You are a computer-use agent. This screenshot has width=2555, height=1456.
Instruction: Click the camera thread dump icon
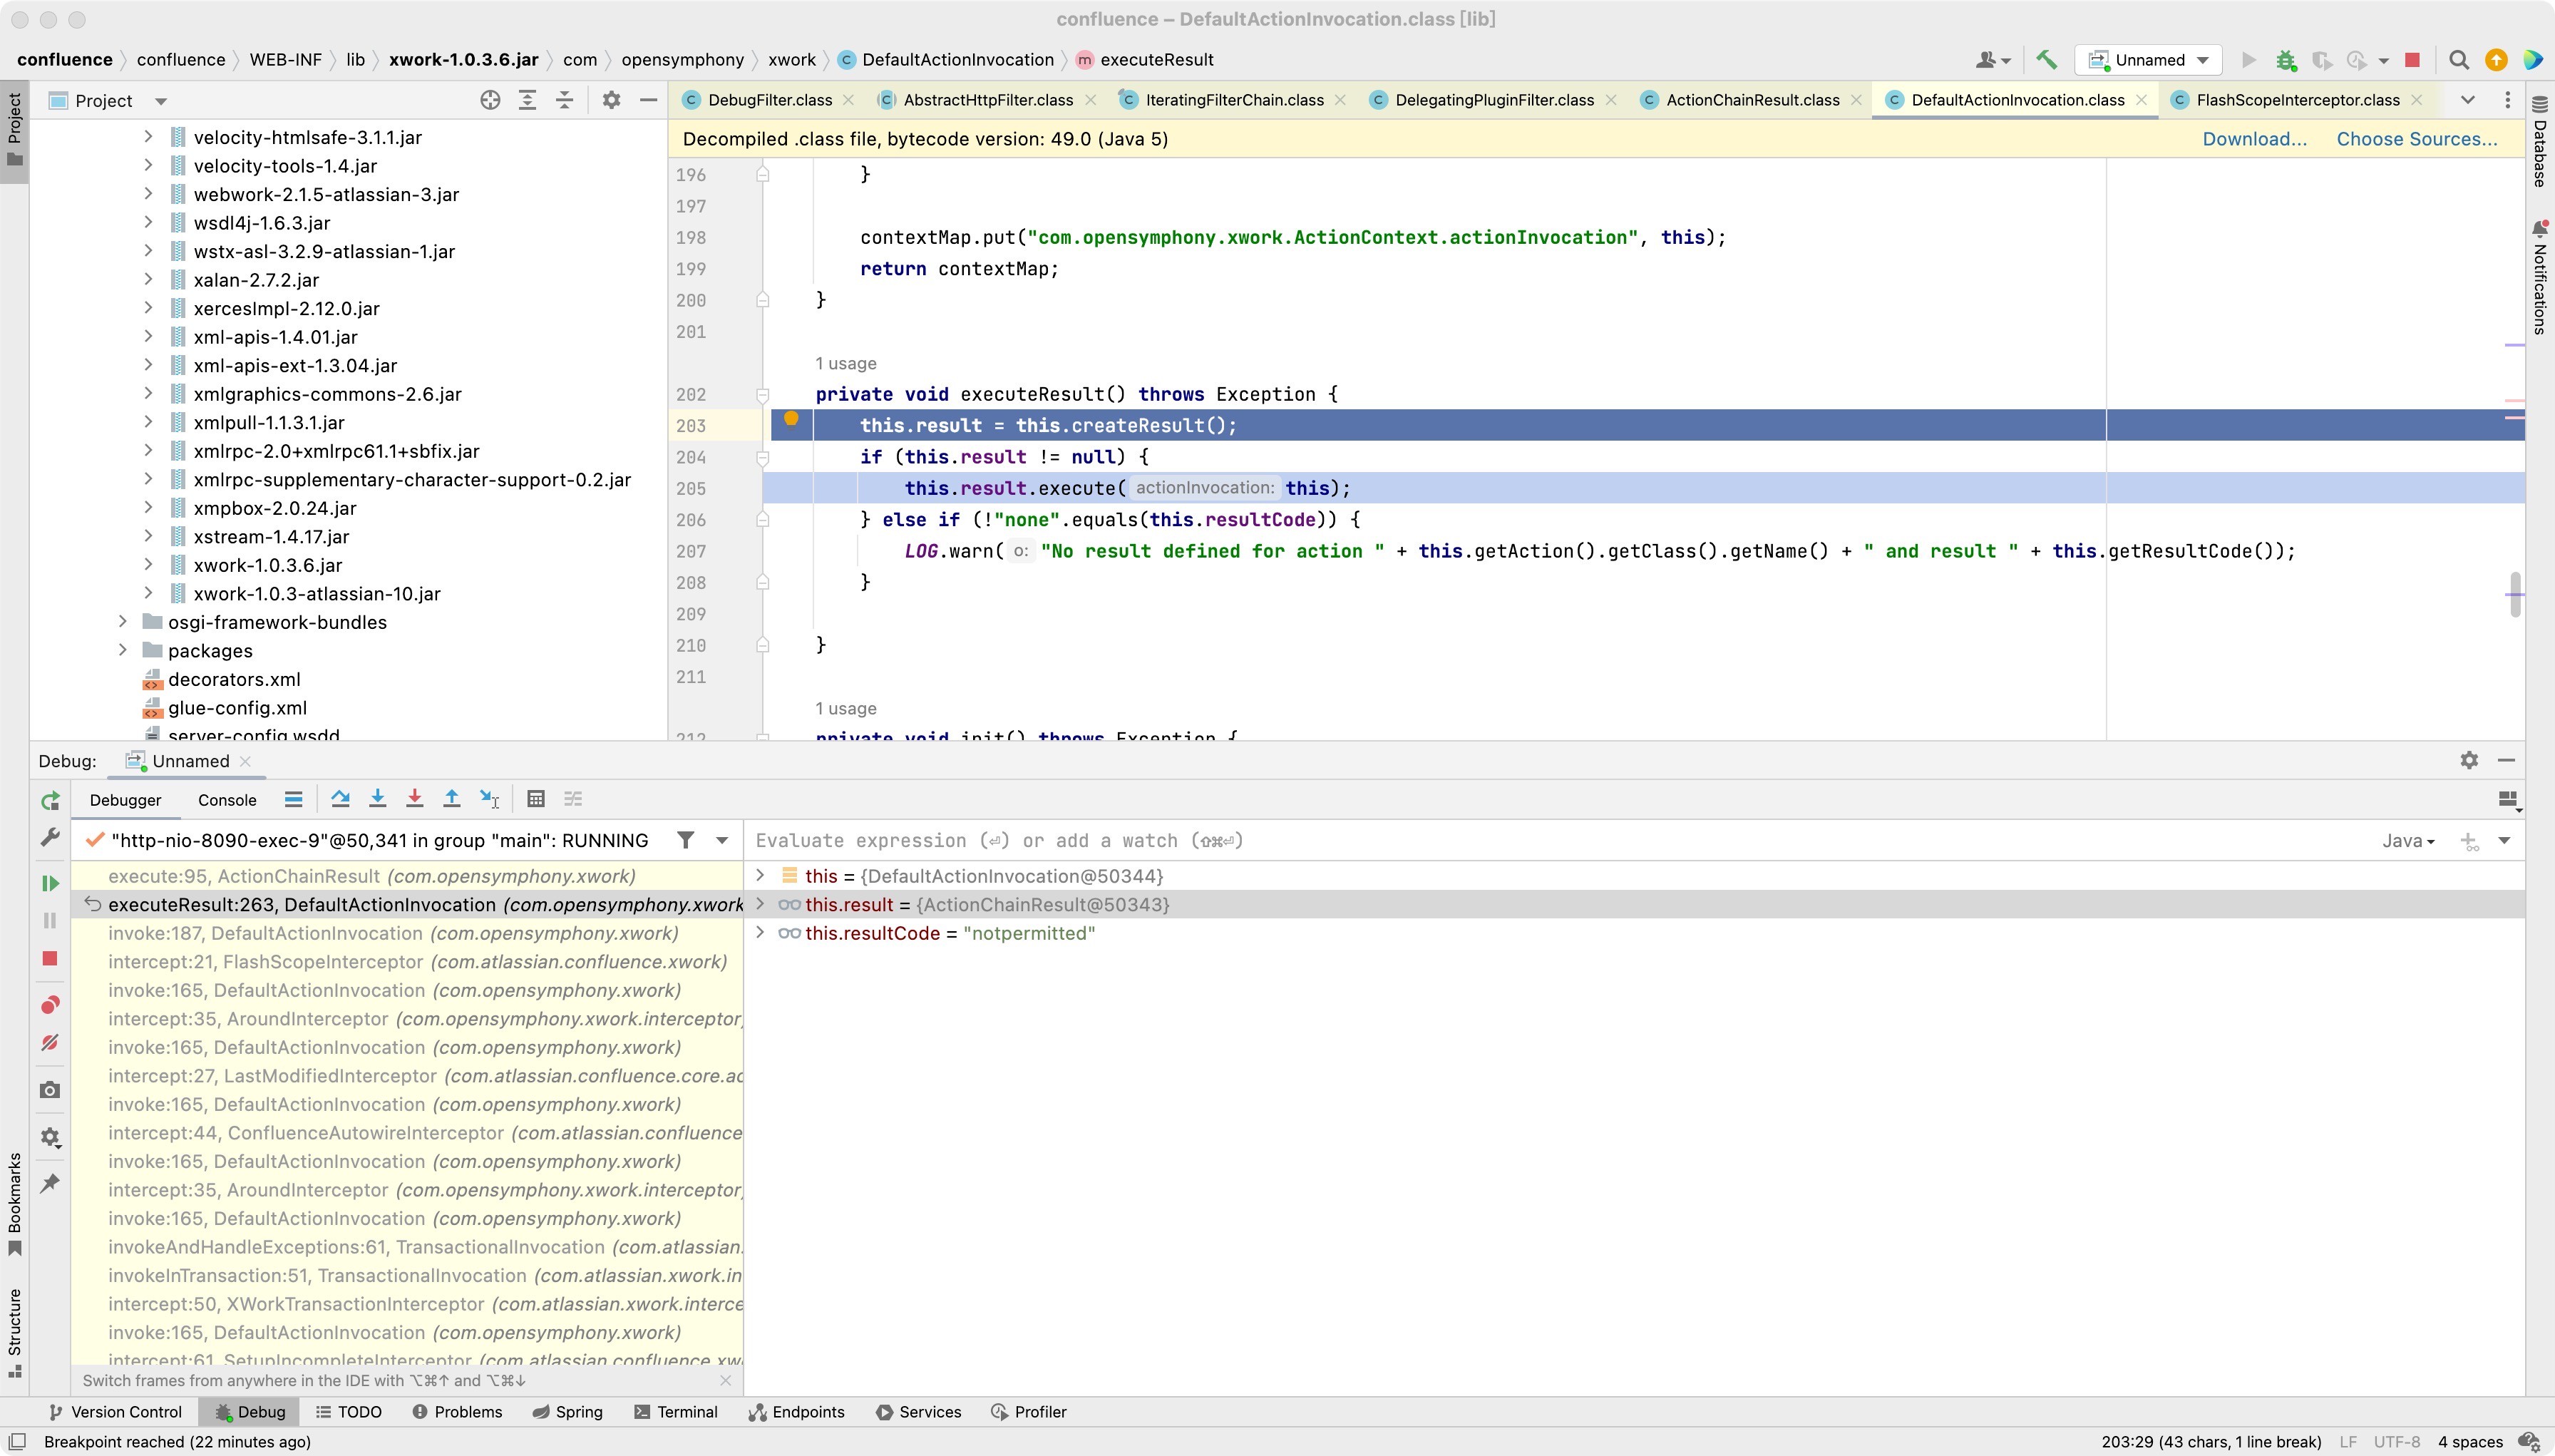(x=50, y=1090)
